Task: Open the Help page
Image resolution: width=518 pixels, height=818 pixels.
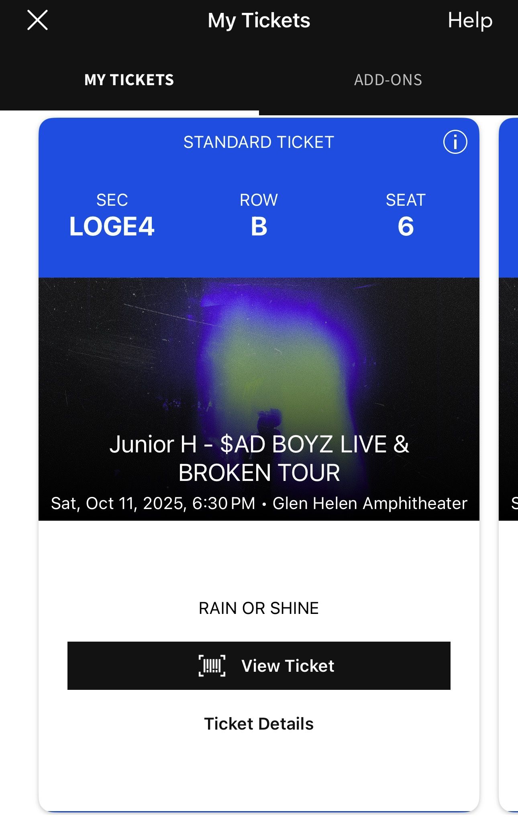Action: point(470,20)
